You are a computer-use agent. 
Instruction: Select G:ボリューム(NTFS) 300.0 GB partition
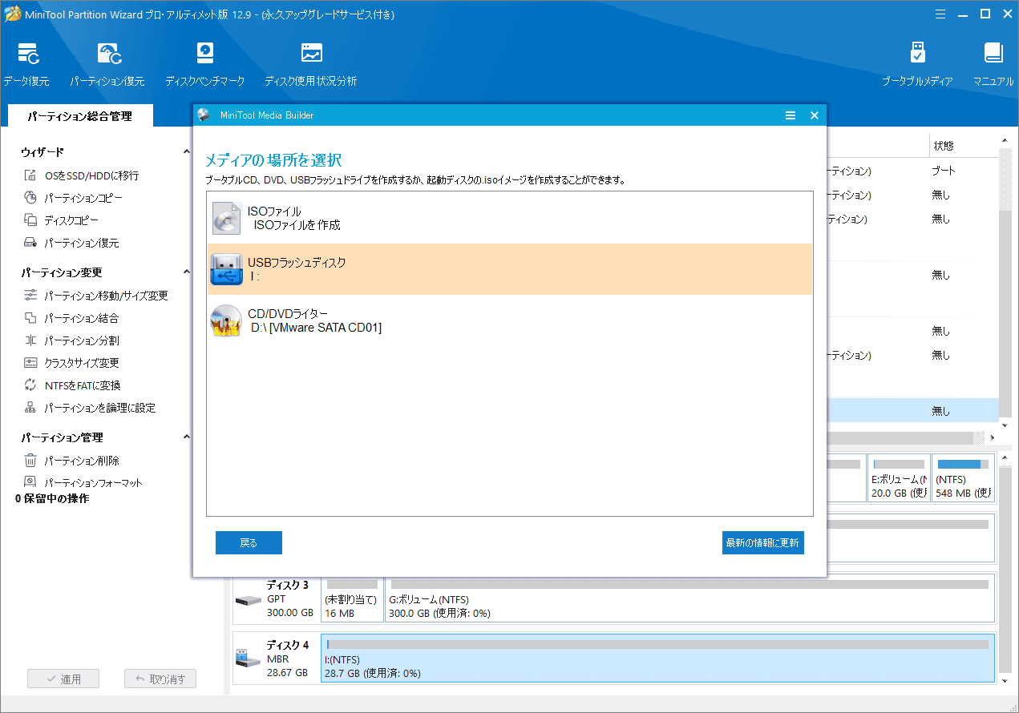(689, 598)
